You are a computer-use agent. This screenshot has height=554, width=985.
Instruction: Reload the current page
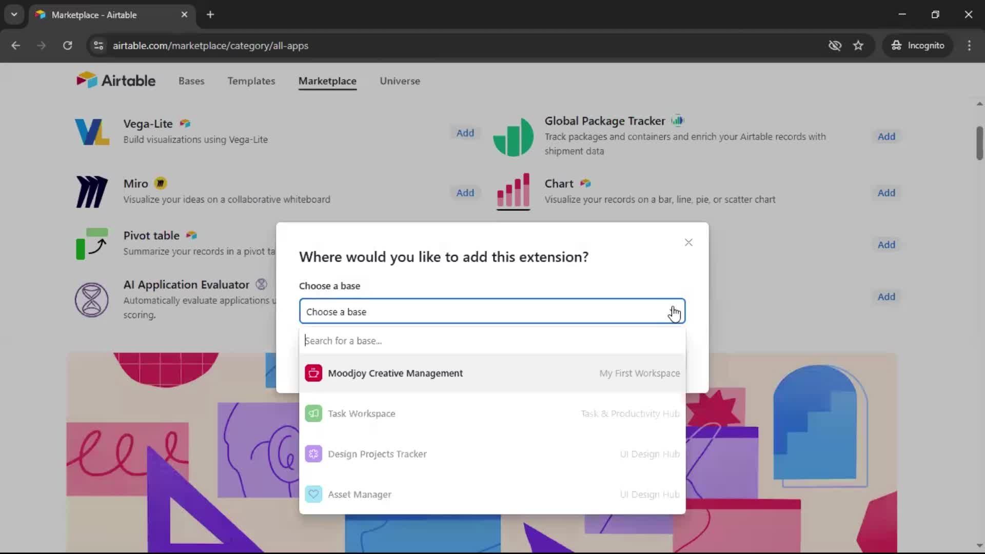click(67, 46)
